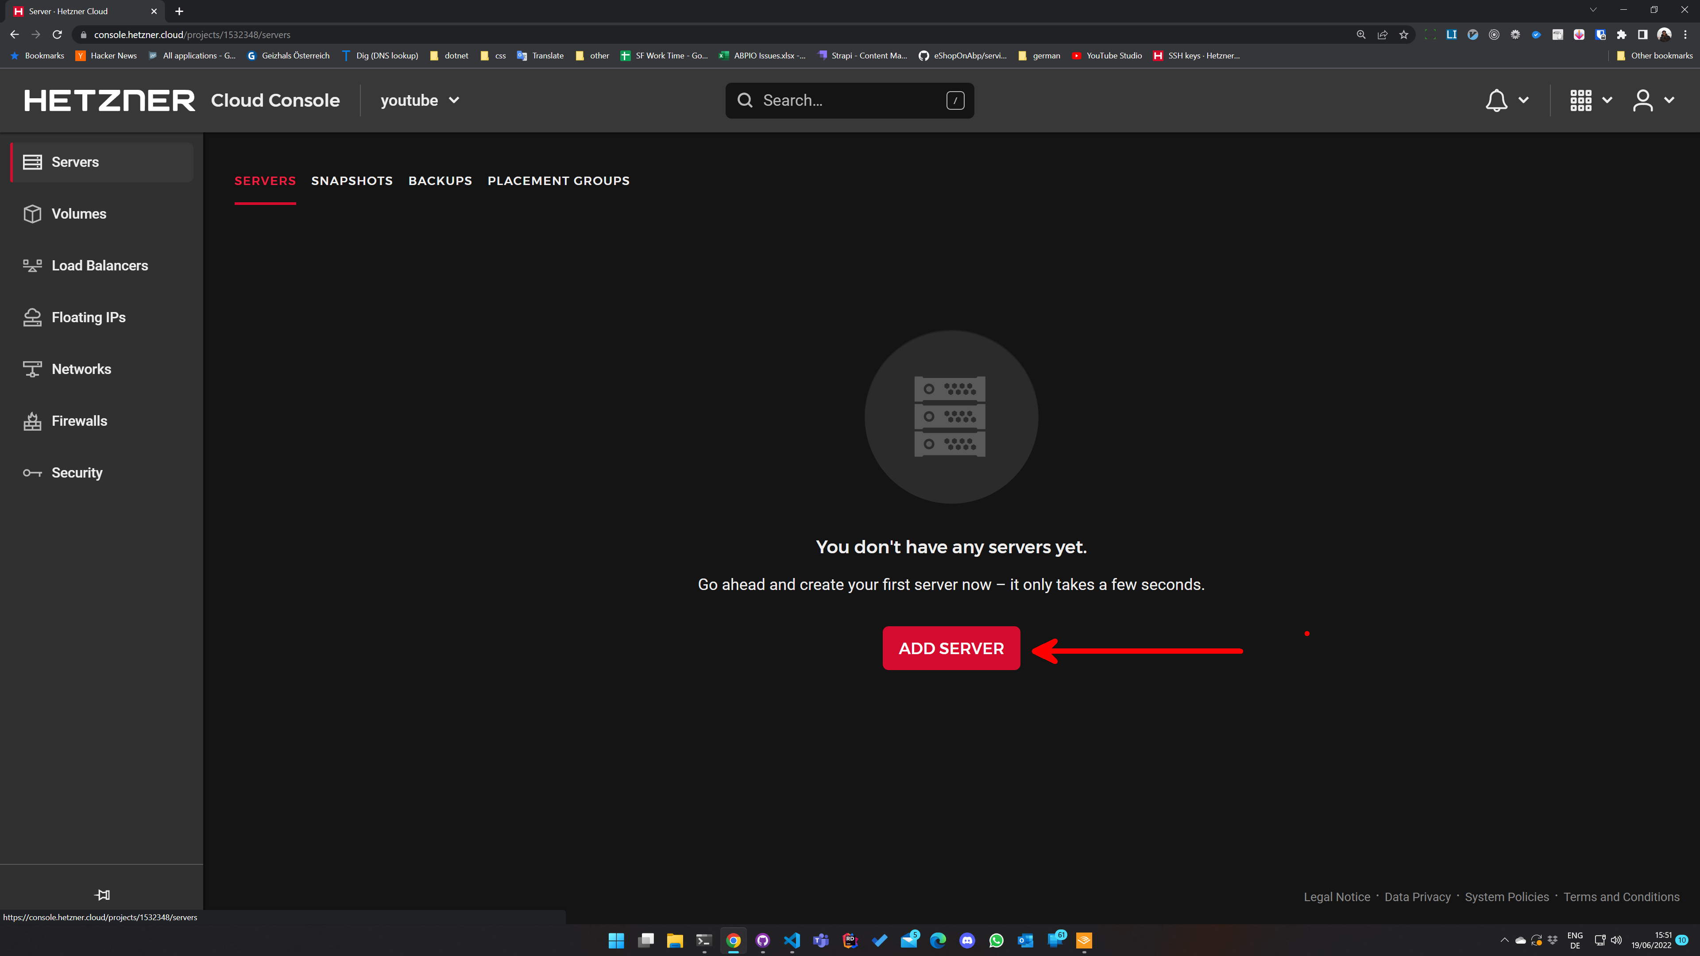Screen dimensions: 1700x956
Task: Go to Load Balancers section
Action: [99, 266]
